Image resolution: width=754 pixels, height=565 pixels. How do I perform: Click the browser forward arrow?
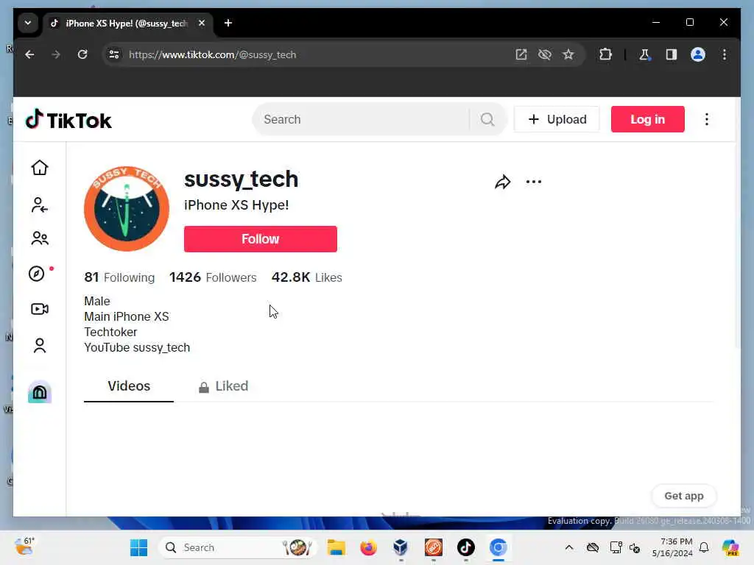[x=56, y=54]
